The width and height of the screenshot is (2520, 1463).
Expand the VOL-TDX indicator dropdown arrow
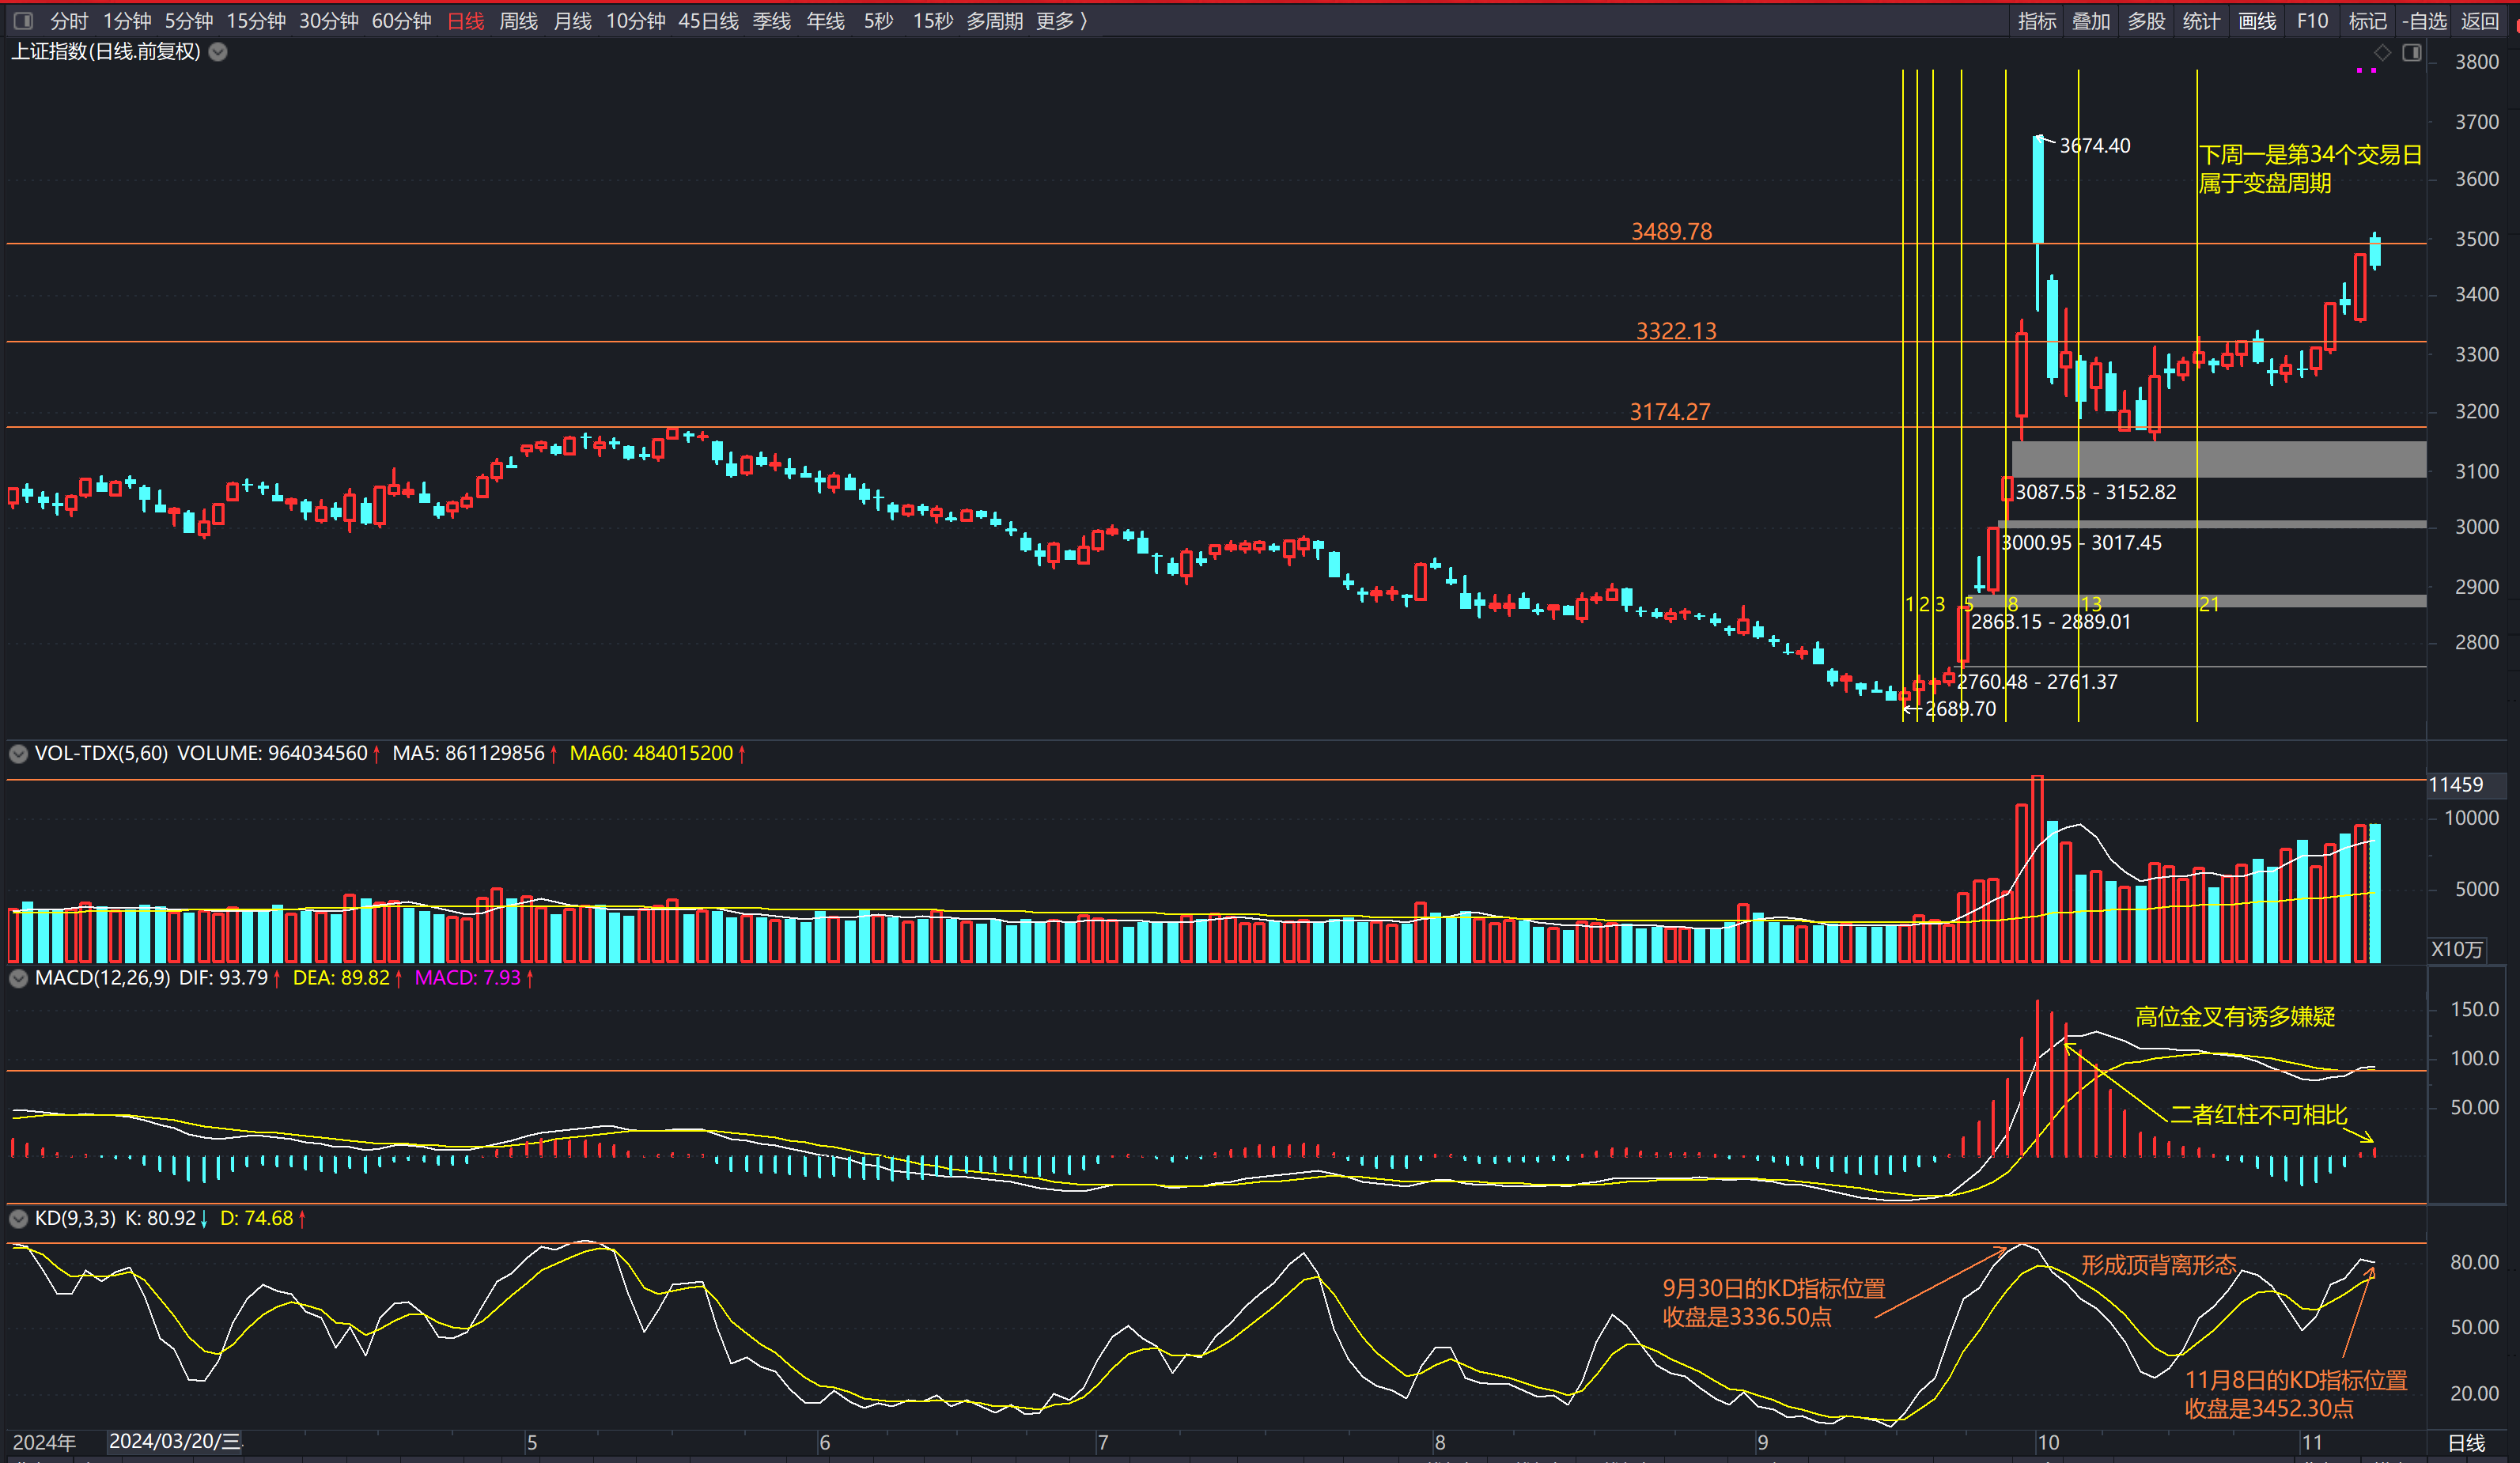18,753
